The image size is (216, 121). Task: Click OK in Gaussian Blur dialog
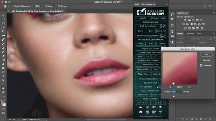tap(206, 54)
